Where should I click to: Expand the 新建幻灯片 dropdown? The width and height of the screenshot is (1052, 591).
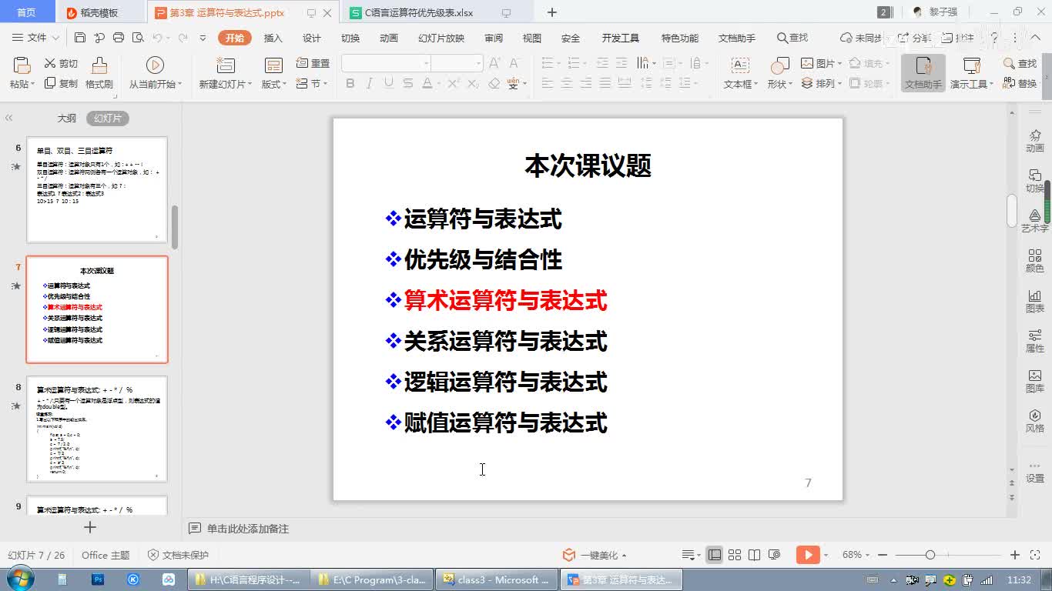point(224,84)
